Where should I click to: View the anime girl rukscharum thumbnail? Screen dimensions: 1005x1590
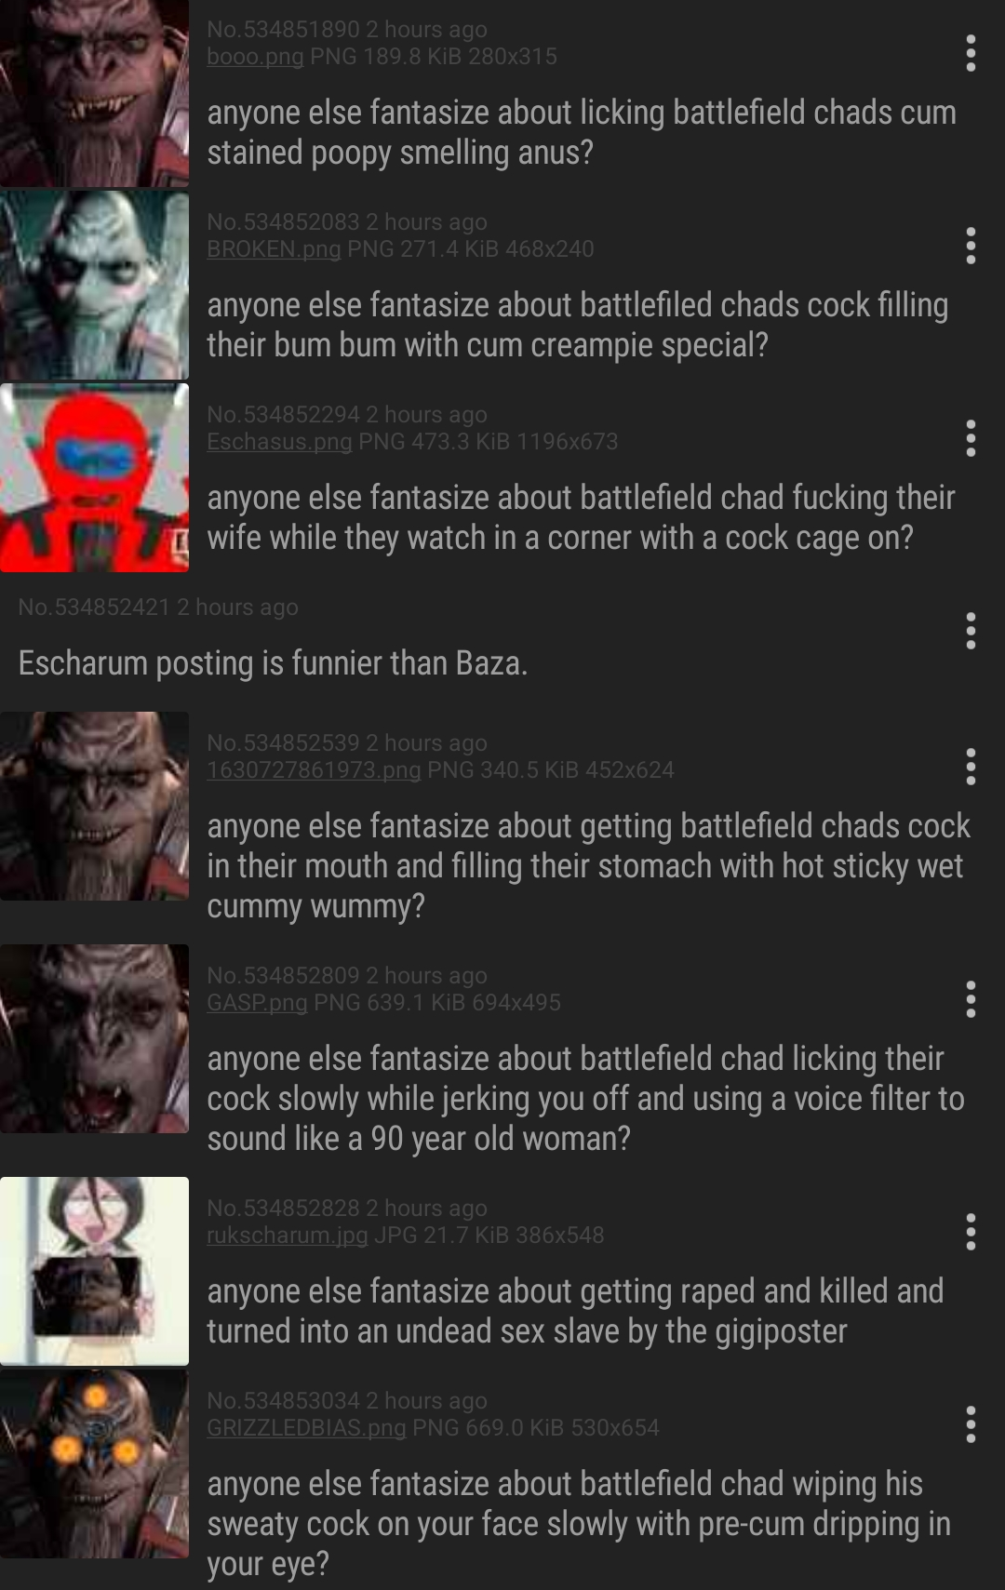click(94, 1271)
